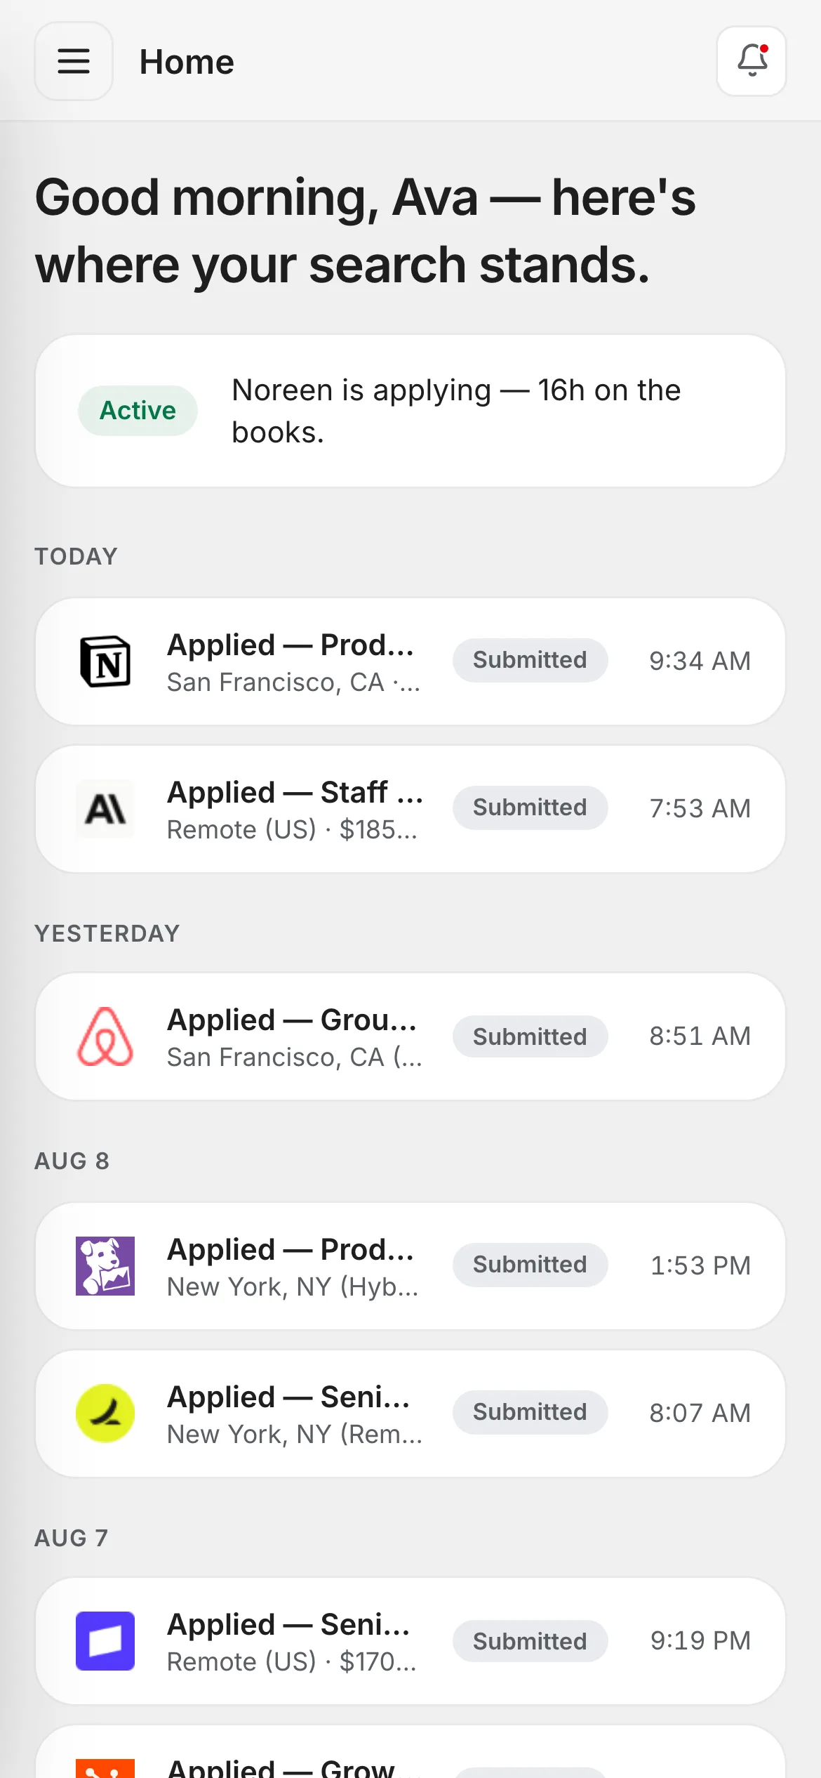Viewport: 821px width, 1778px height.
Task: Click the Datadog purple dog logo
Action: [x=105, y=1266]
